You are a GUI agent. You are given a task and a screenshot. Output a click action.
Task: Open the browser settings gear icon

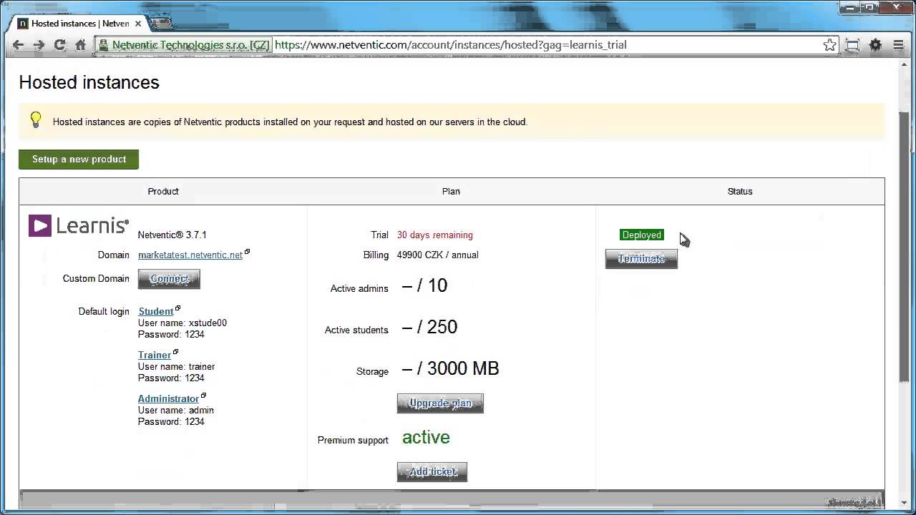(875, 45)
